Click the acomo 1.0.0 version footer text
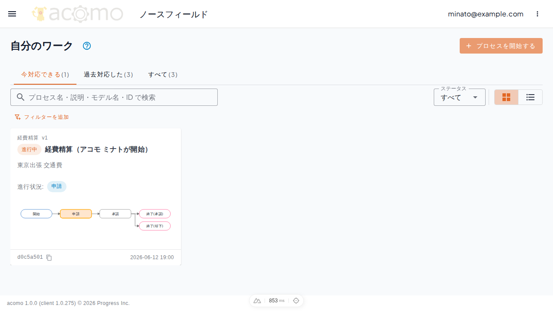 pyautogui.click(x=68, y=303)
